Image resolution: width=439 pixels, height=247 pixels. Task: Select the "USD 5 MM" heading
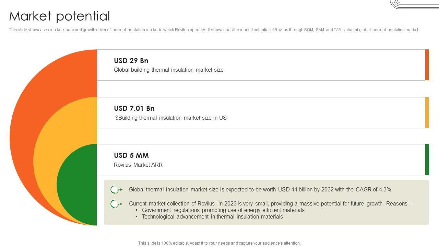(131, 155)
